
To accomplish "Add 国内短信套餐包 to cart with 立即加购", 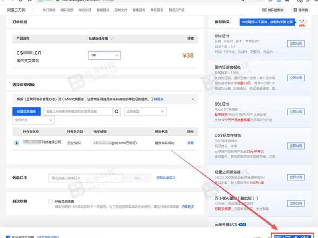I will coord(296,78).
